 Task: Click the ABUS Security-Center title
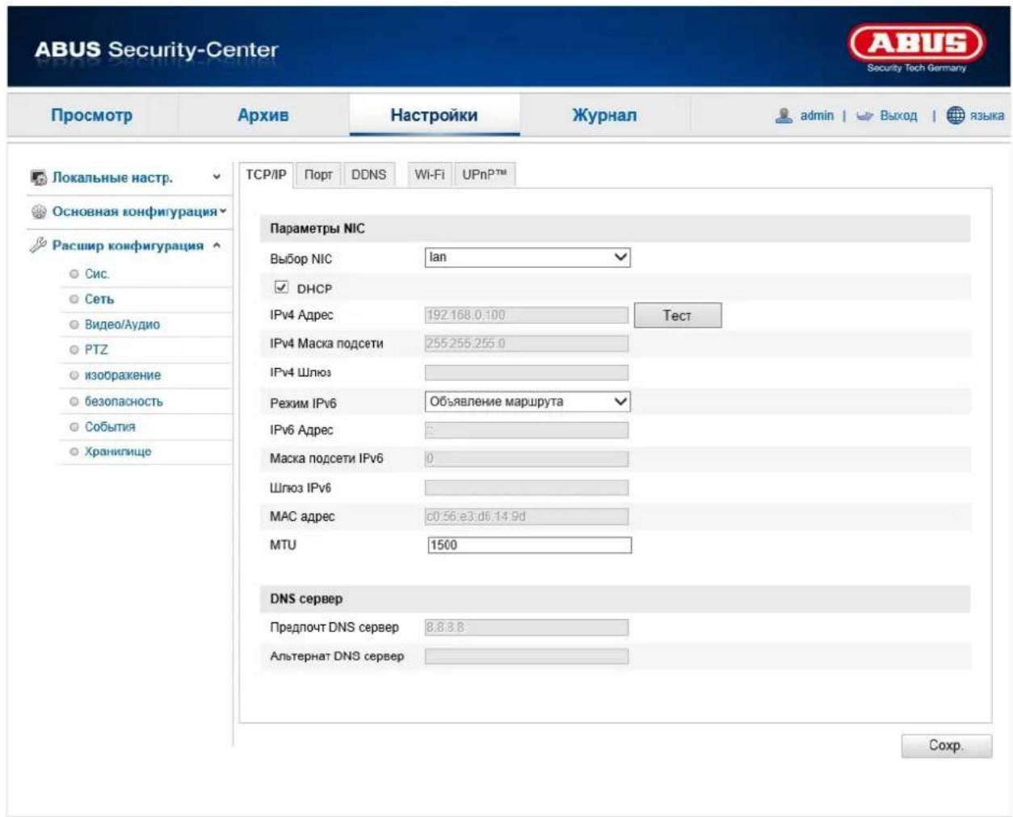[x=157, y=49]
